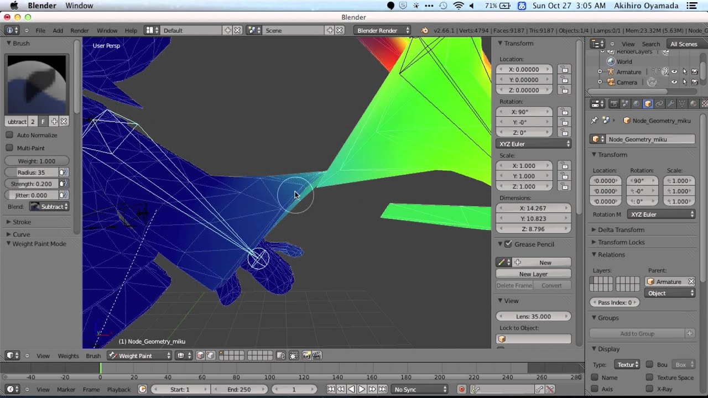Open the Modifiers wrench tab
The height and width of the screenshot is (398, 708).
[x=670, y=103]
